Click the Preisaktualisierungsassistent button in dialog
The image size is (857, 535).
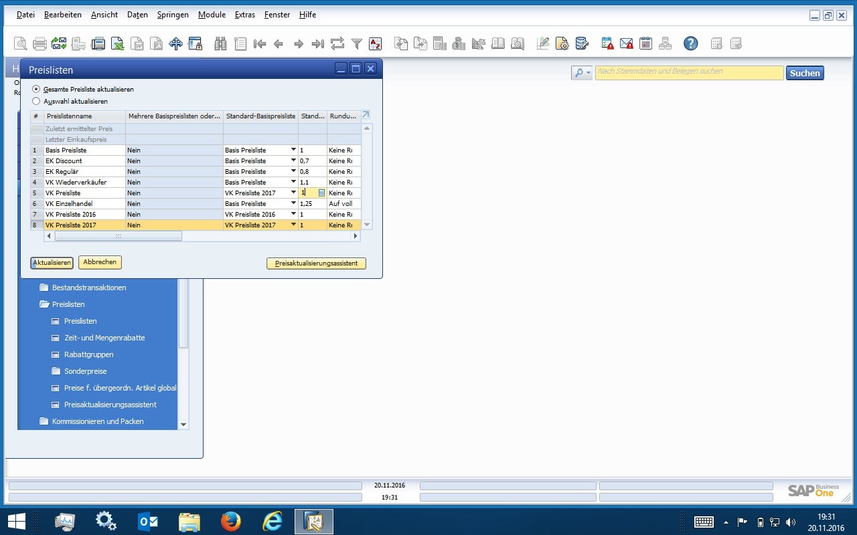coord(316,263)
